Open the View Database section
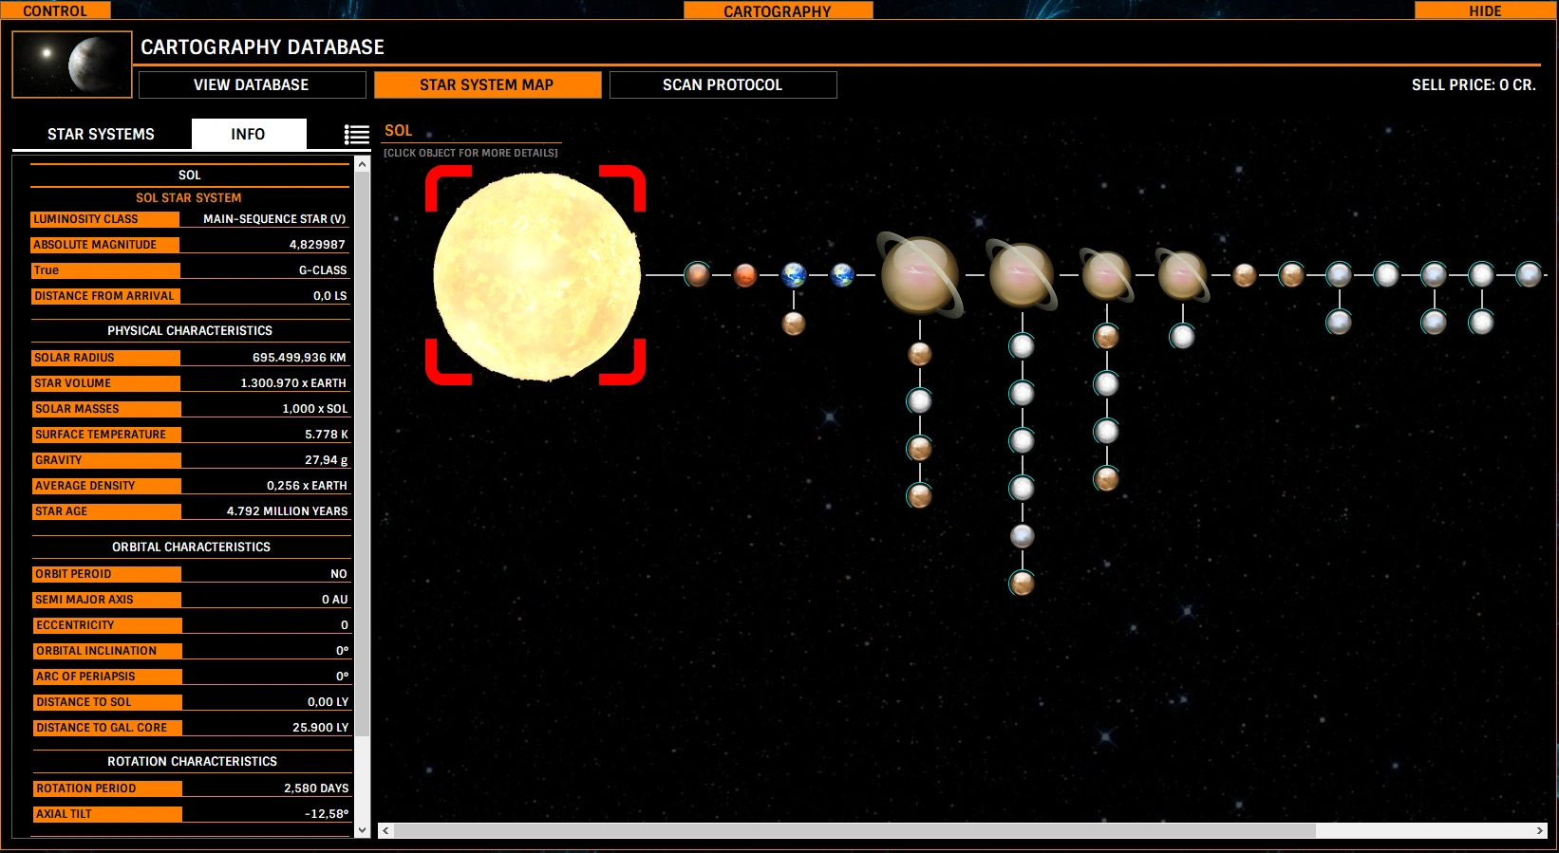This screenshot has height=853, width=1559. tap(252, 84)
